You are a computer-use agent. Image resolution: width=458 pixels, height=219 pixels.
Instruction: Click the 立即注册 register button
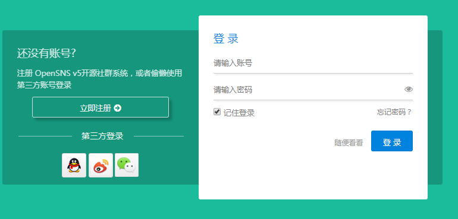[101, 107]
